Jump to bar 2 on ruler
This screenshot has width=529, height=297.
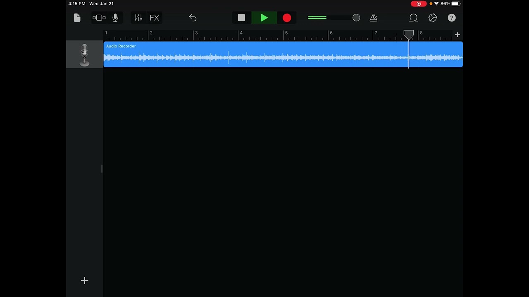click(x=151, y=33)
